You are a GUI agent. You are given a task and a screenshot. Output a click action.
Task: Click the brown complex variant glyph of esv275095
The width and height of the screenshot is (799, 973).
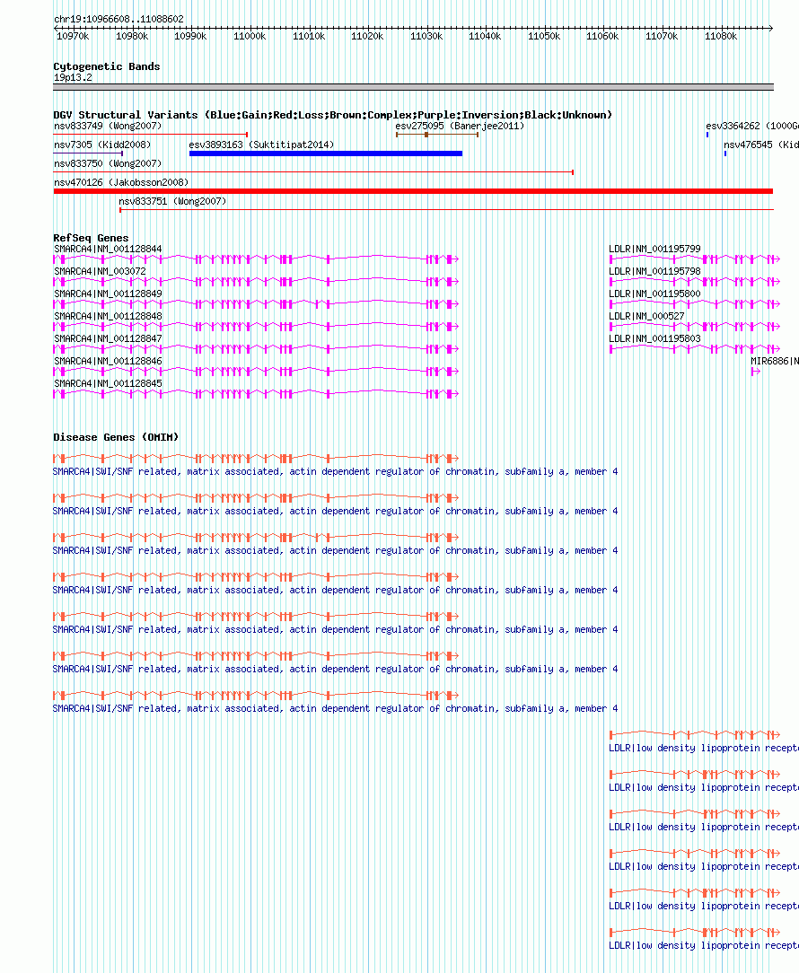coord(437,135)
